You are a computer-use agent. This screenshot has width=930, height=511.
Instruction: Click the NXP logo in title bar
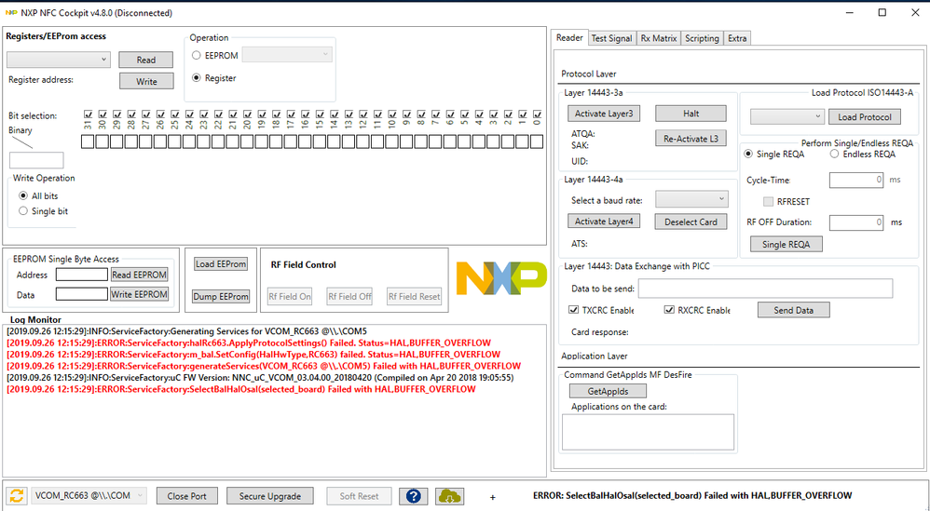[10, 12]
